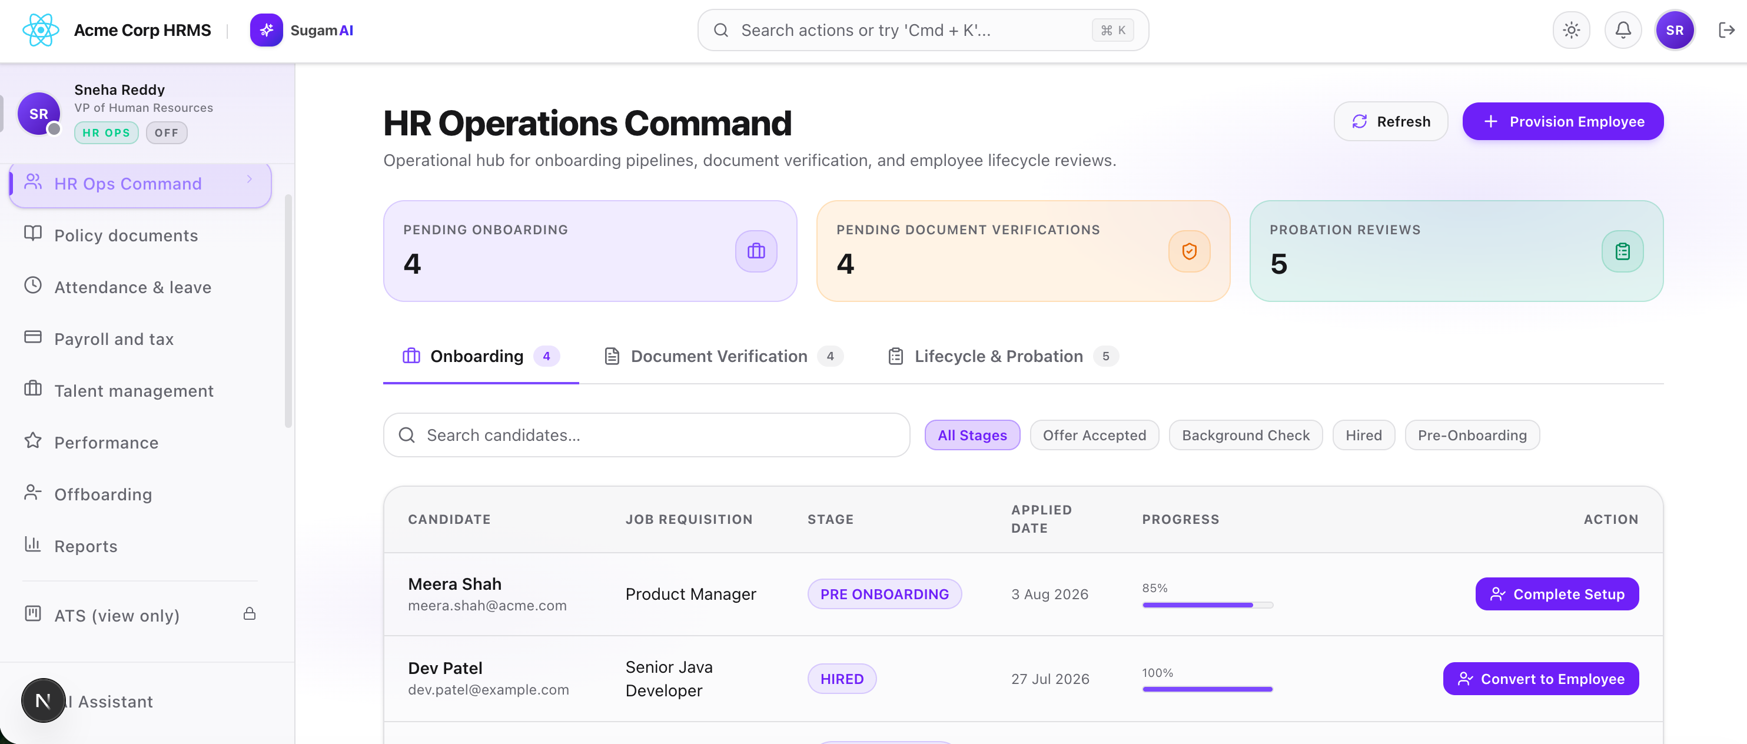This screenshot has width=1747, height=744.
Task: Click the Cmd K shortcut badge
Action: point(1113,31)
